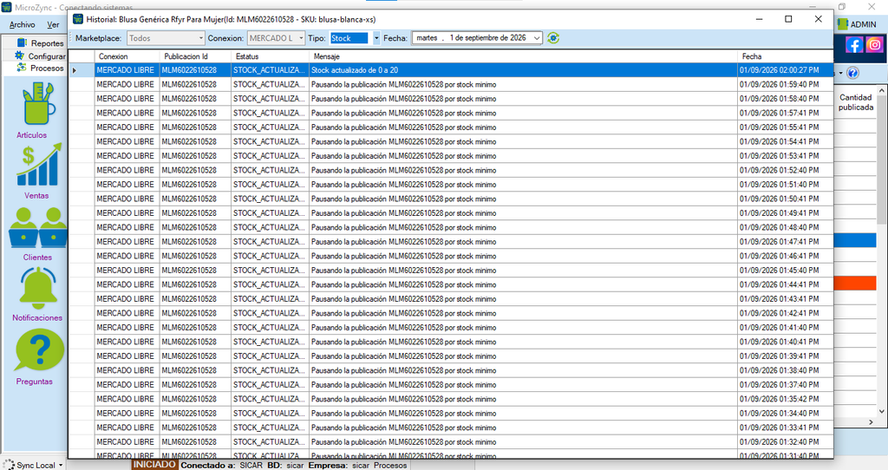This screenshot has width=888, height=470.
Task: Click the Sync Local spinner icon
Action: [9, 465]
